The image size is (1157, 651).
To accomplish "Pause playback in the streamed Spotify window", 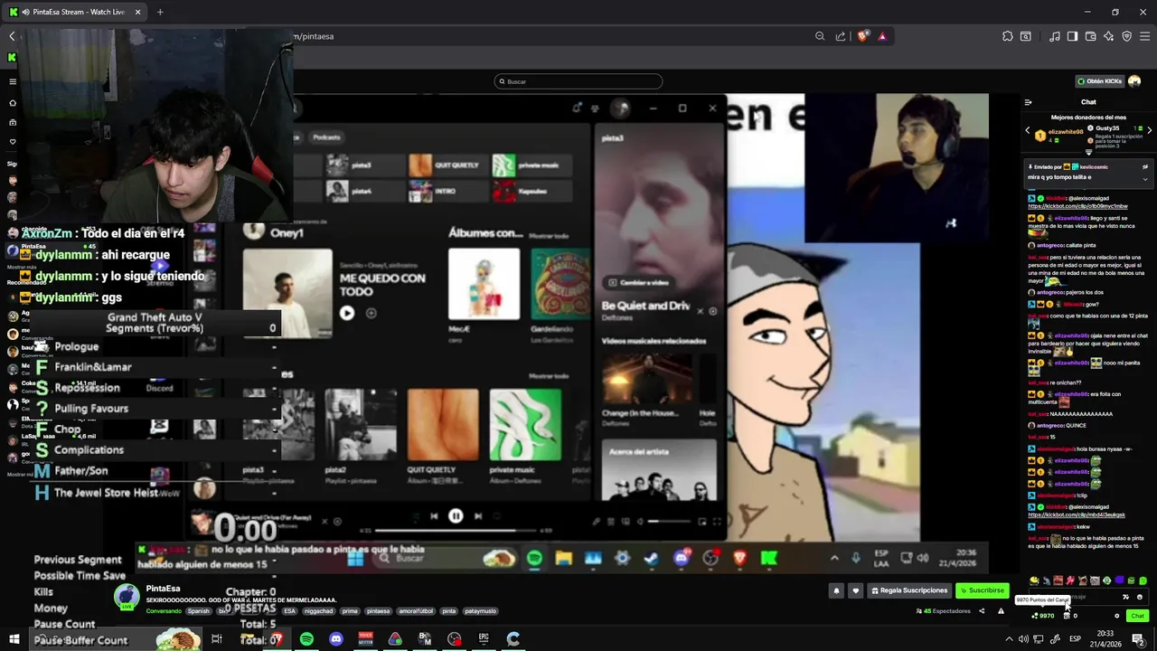I will pyautogui.click(x=456, y=516).
